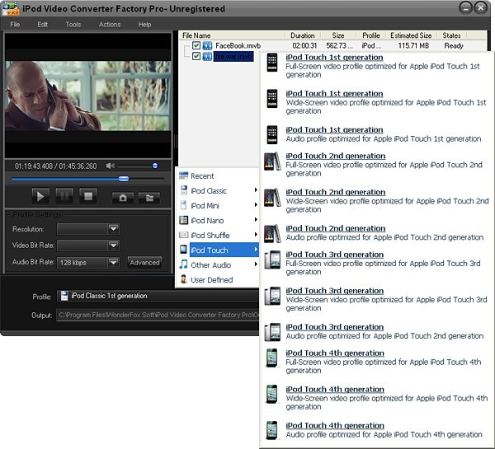Click icon of 4th generation Audio profile

point(271,430)
